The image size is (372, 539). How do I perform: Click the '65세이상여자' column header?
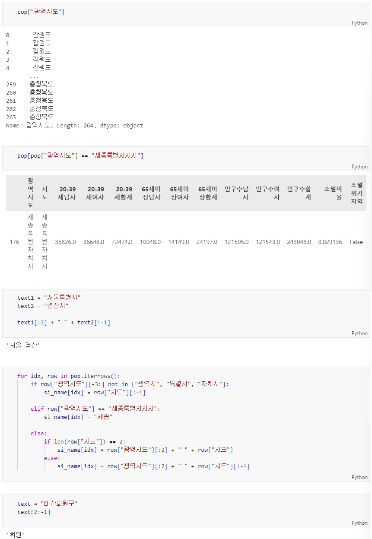180,193
